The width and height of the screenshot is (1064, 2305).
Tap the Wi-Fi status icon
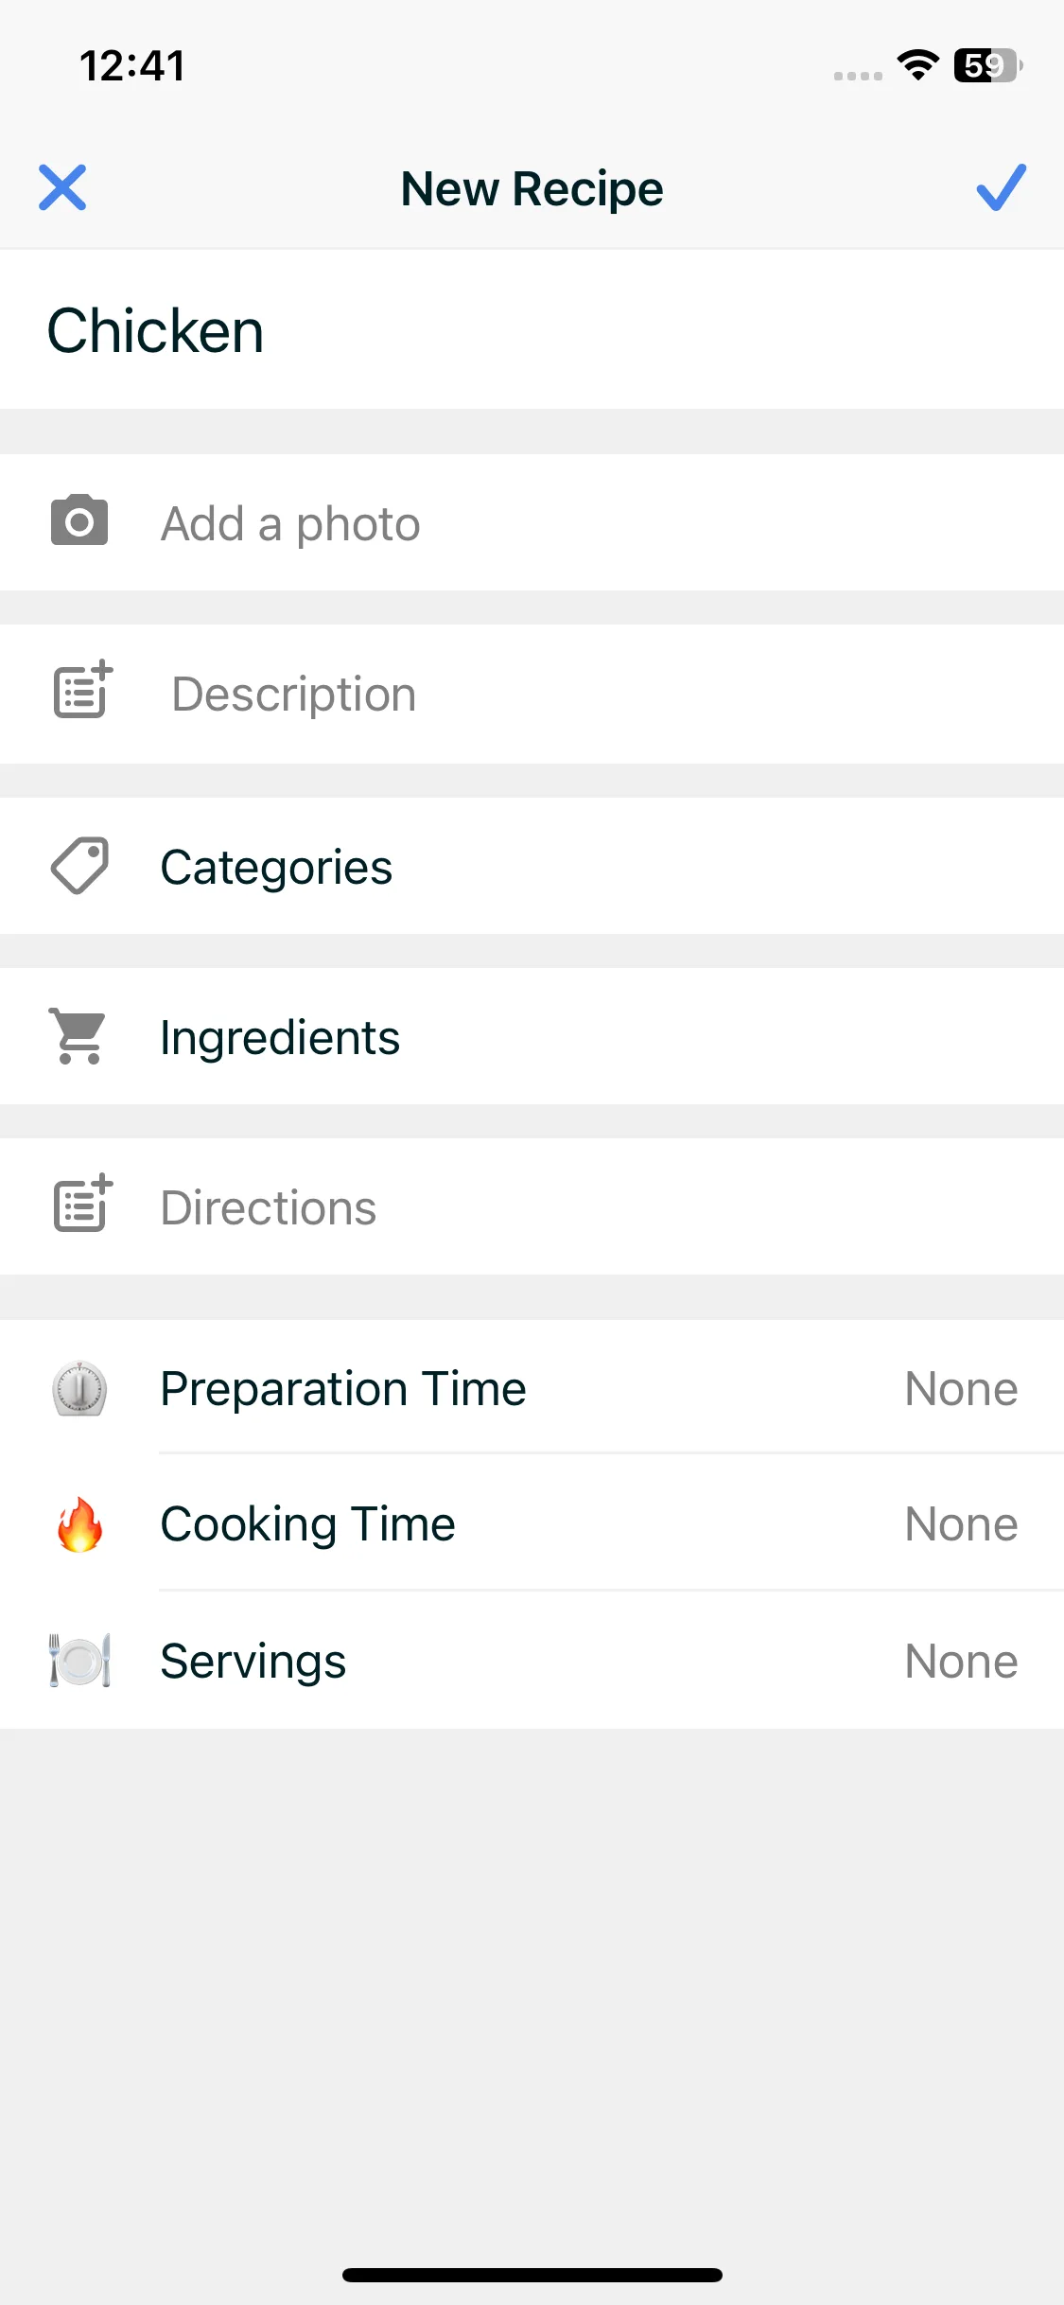(x=917, y=65)
